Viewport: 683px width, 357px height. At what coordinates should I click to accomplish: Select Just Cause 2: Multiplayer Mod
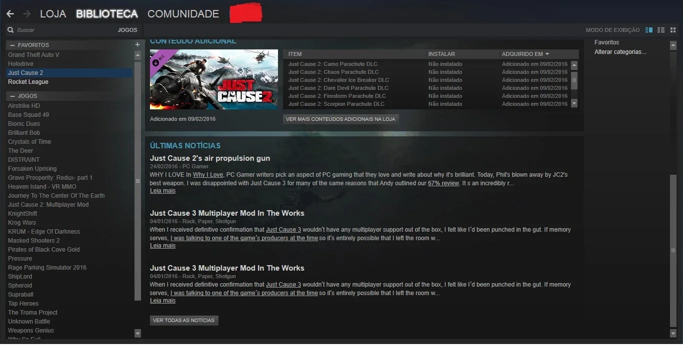(48, 205)
